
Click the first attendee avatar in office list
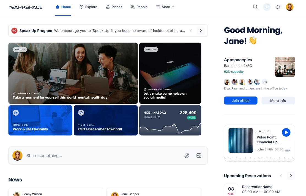[227, 82]
